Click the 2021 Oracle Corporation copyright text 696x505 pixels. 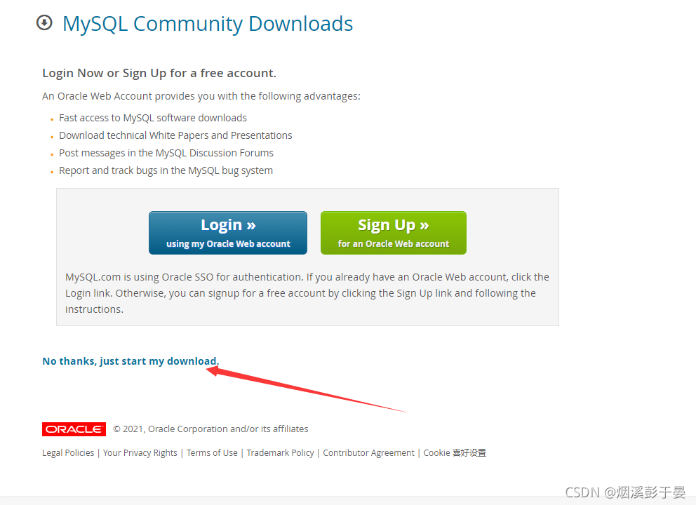pyautogui.click(x=210, y=429)
